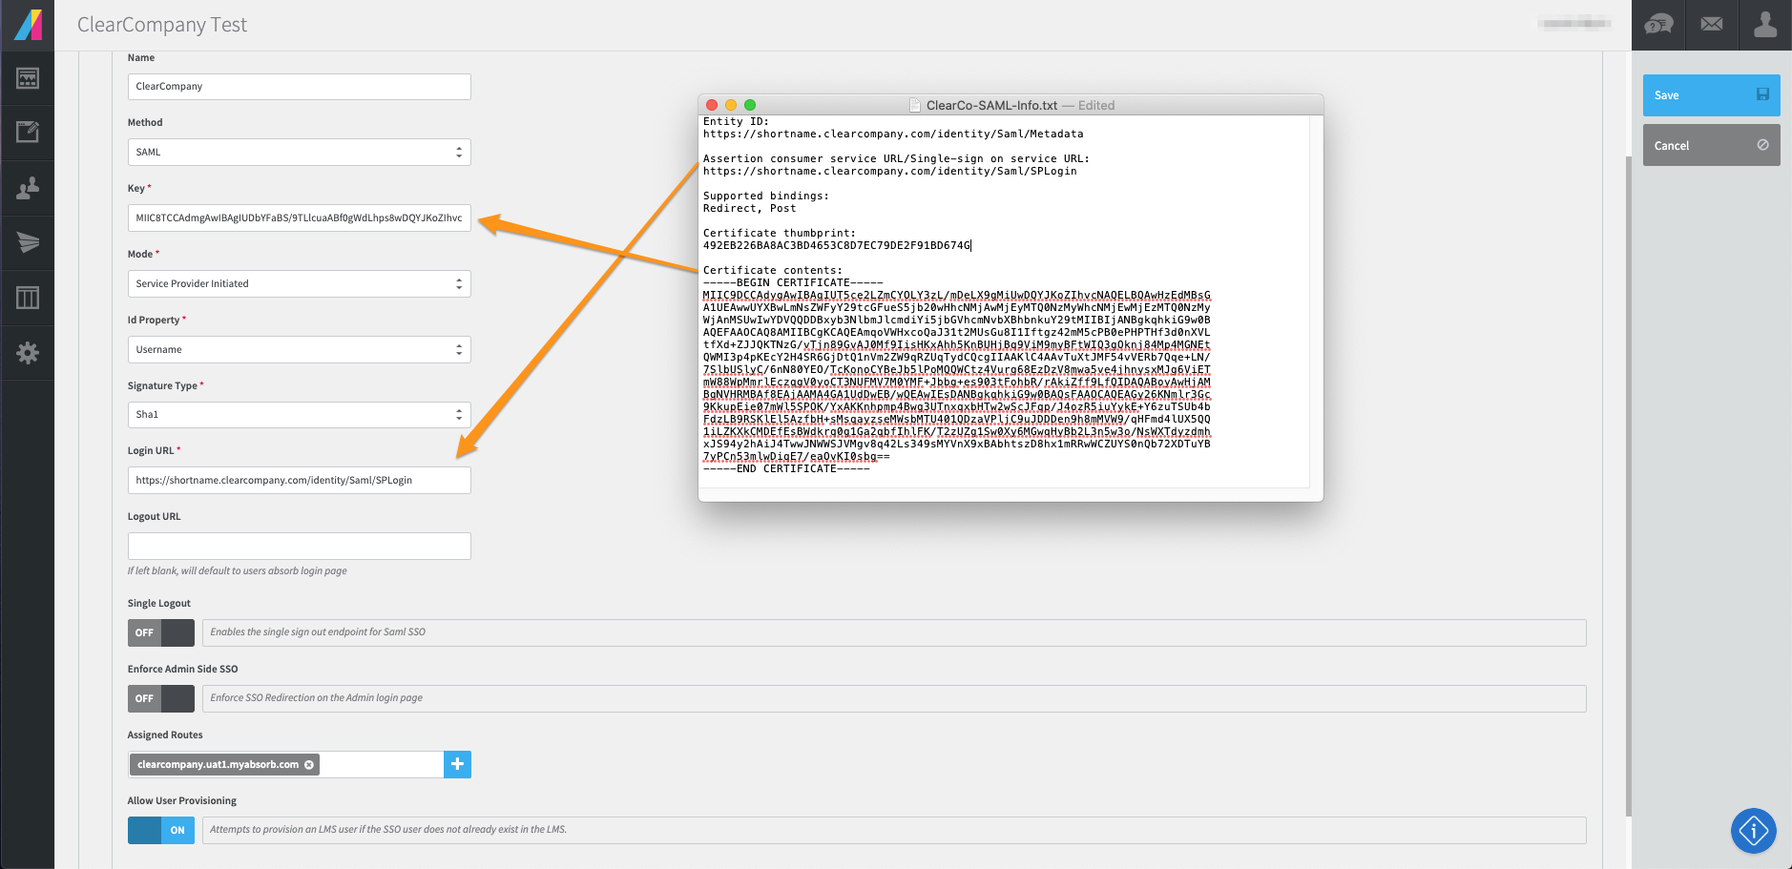The height and width of the screenshot is (869, 1792).
Task: Expand the Mode dropdown Service Provider Initiated
Action: tap(300, 284)
